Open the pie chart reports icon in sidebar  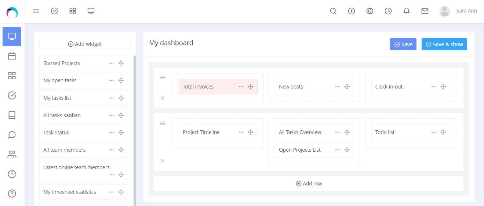(12, 174)
